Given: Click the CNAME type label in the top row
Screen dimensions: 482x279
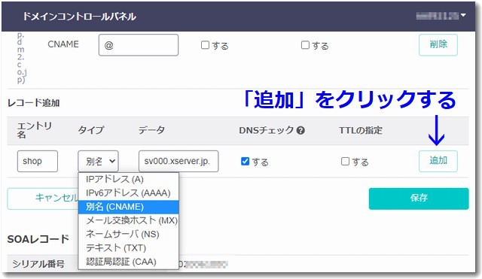Looking at the screenshot, I should coord(63,44).
